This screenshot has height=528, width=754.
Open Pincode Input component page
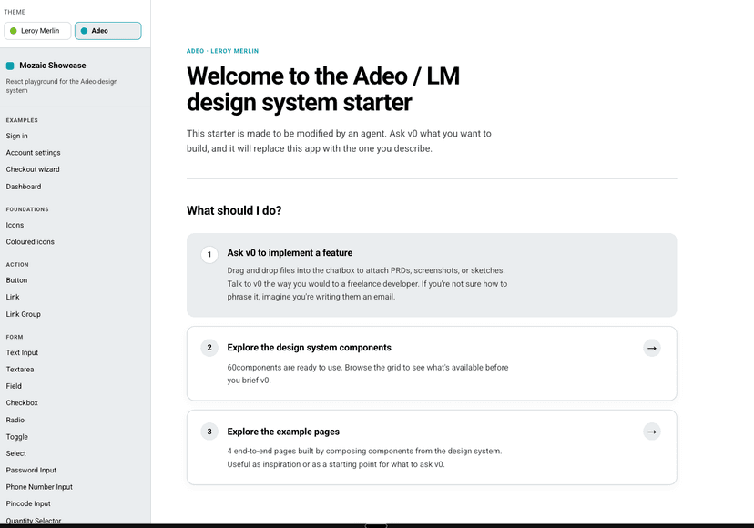click(x=28, y=504)
